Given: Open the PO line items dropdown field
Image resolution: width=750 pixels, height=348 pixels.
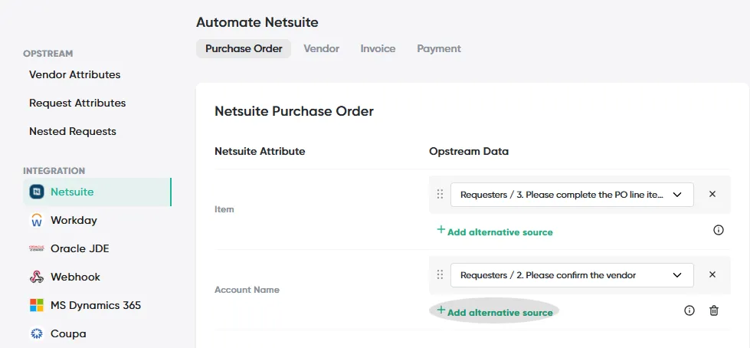Looking at the screenshot, I should point(572,195).
